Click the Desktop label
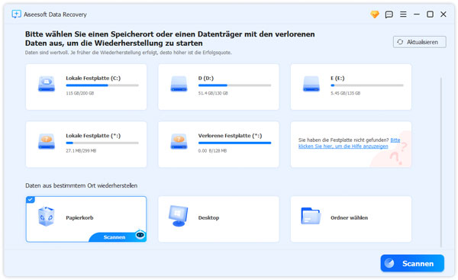The image size is (458, 280). coord(208,217)
